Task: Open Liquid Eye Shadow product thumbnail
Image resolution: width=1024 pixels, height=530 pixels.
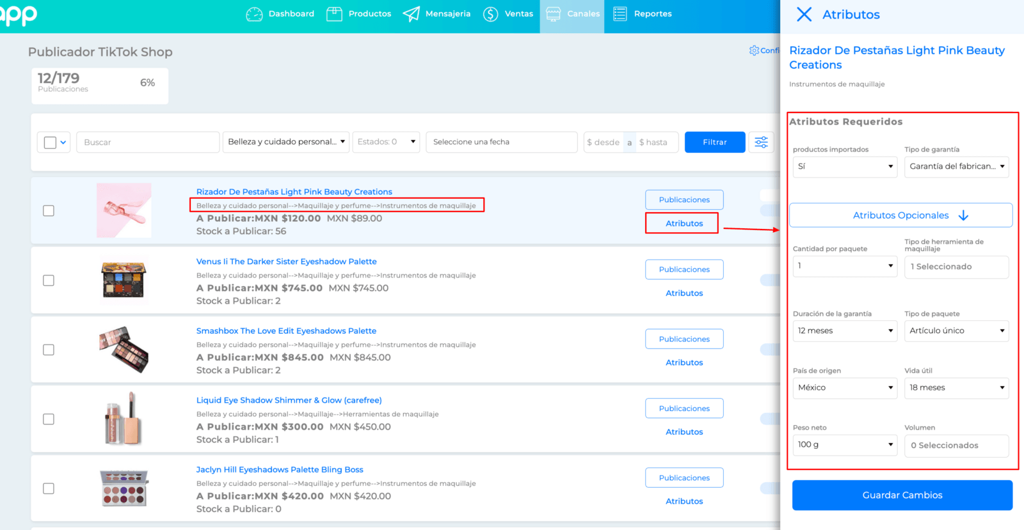Action: click(124, 419)
